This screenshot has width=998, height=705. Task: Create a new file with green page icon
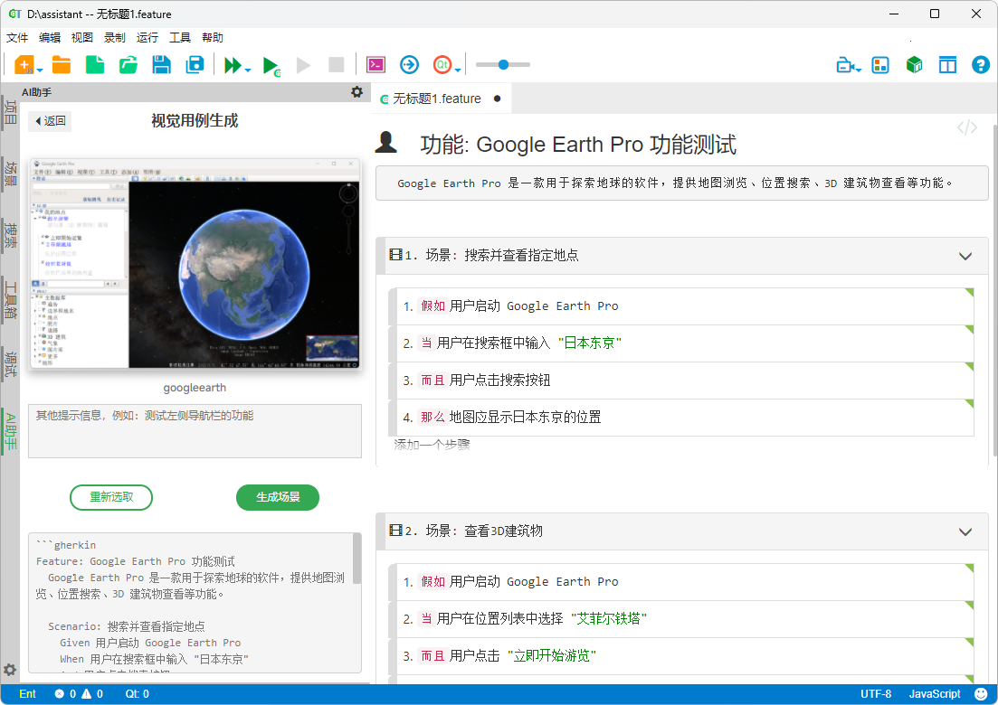point(95,65)
